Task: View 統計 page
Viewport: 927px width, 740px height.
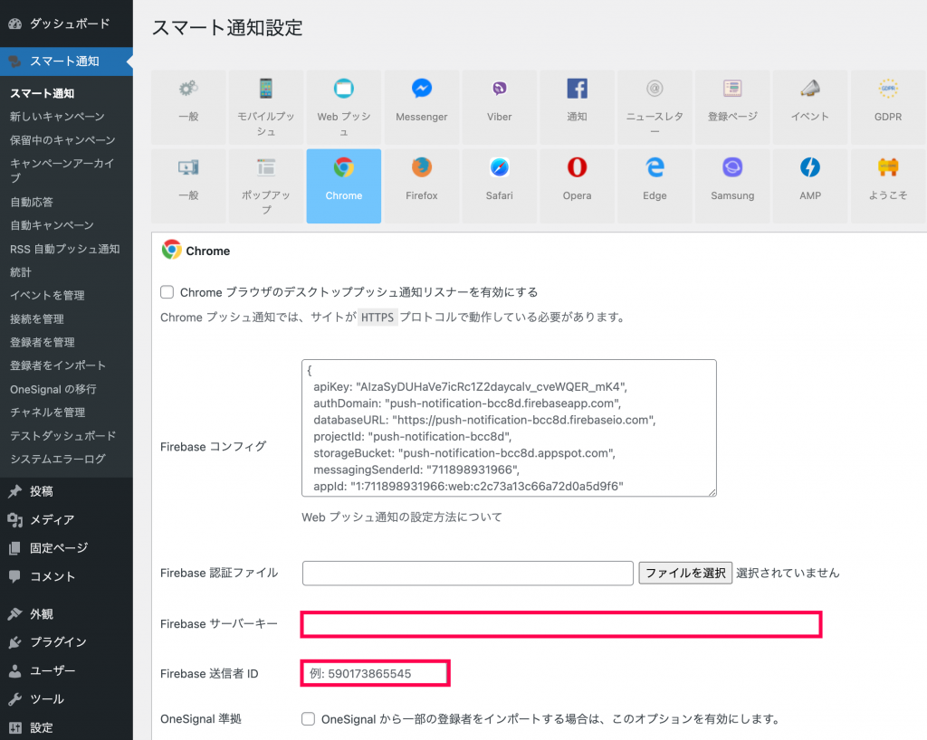Action: (x=21, y=272)
